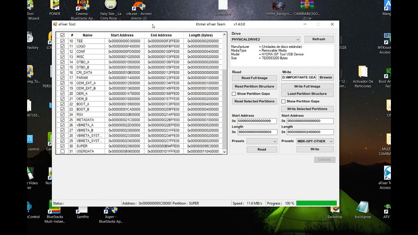The width and height of the screenshot is (418, 235).
Task: Click the Load Partition Structure button
Action: pos(307,94)
